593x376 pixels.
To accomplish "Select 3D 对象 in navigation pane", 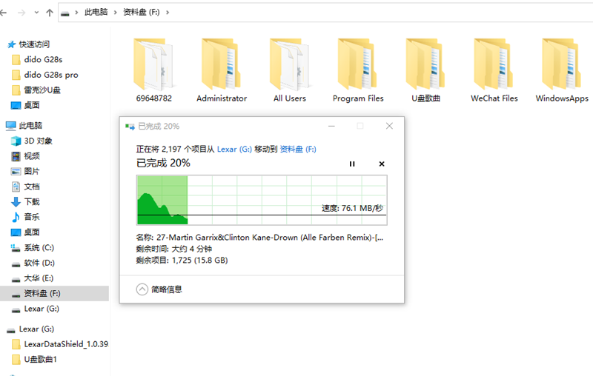I will pos(38,141).
